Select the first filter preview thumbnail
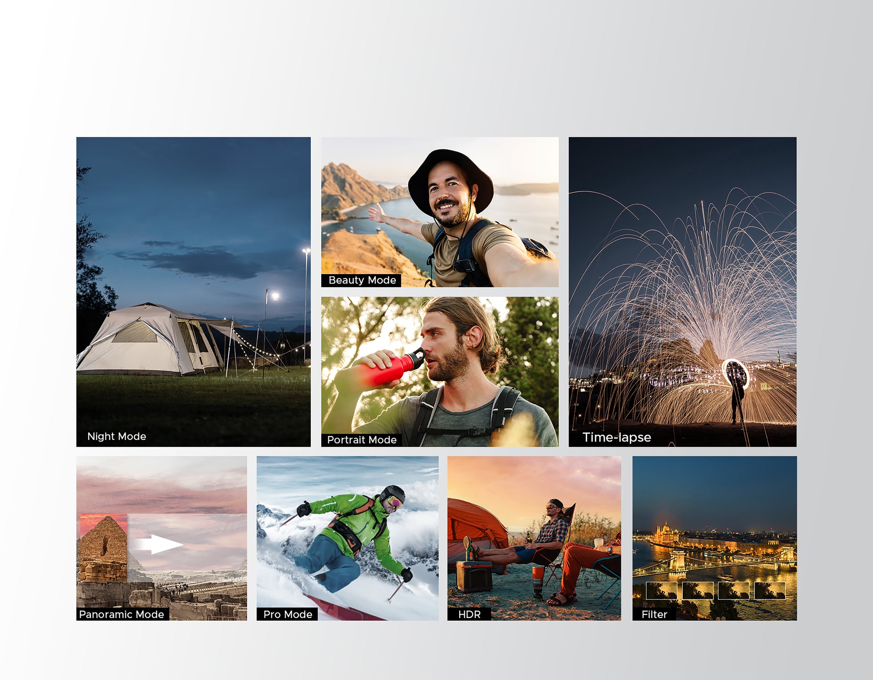 click(661, 591)
